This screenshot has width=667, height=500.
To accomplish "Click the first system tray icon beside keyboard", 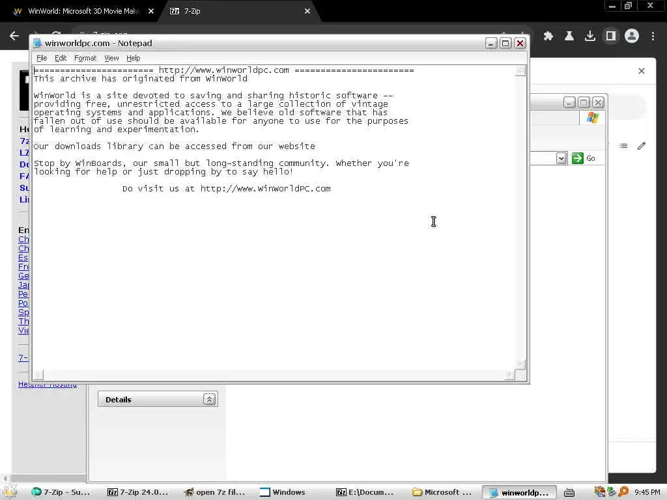I will [x=599, y=492].
